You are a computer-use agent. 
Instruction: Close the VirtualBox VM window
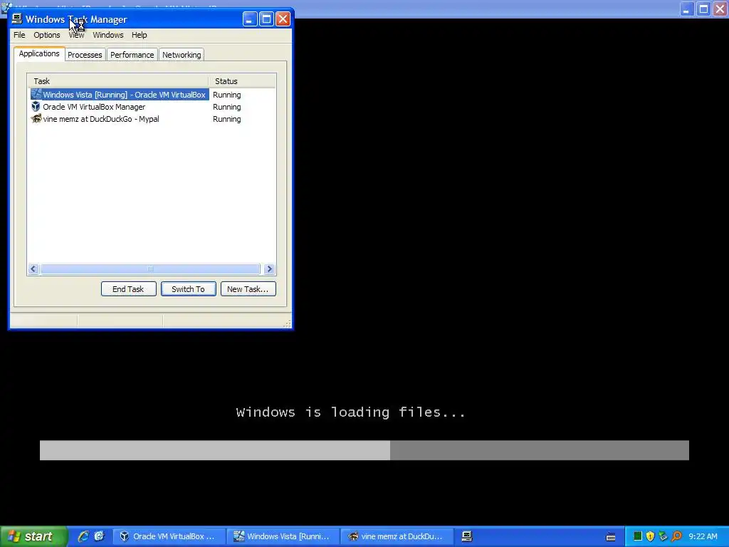click(x=720, y=9)
